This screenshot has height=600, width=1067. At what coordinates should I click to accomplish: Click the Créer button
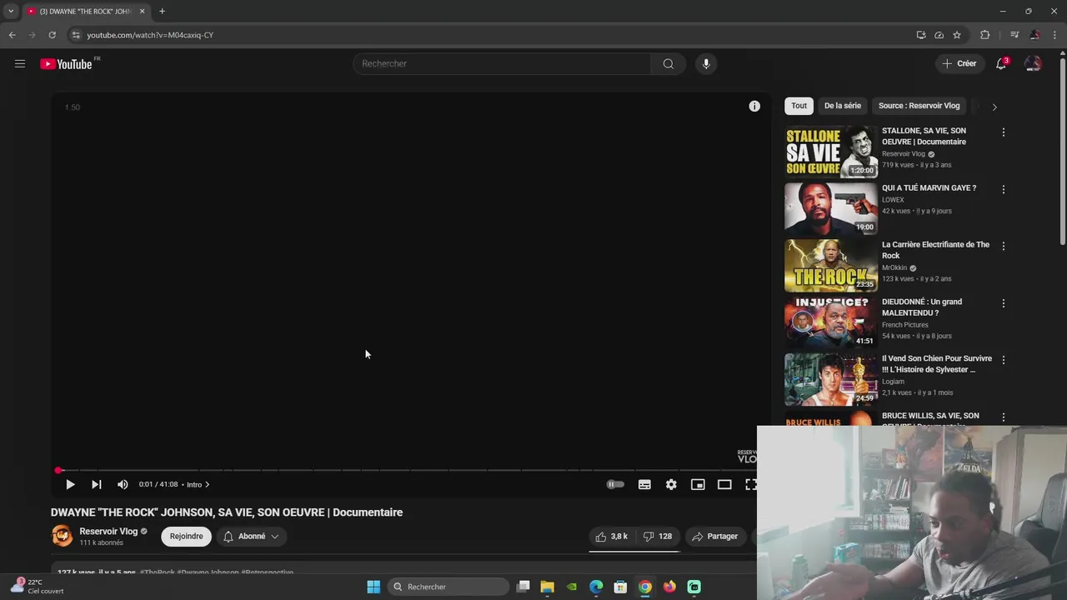[959, 63]
